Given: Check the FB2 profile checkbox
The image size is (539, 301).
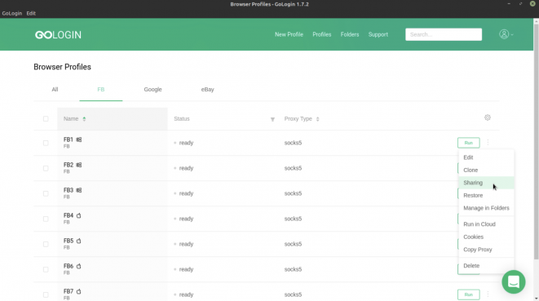Looking at the screenshot, I should tap(46, 168).
